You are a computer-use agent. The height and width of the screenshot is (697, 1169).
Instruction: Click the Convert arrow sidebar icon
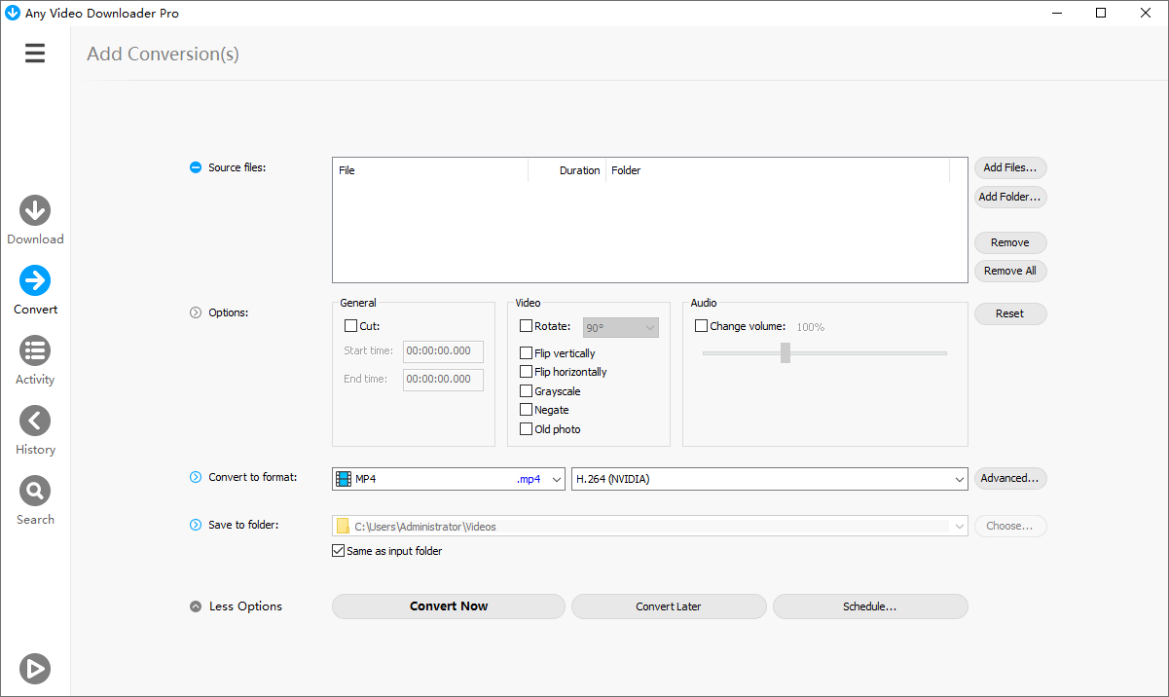click(x=35, y=280)
